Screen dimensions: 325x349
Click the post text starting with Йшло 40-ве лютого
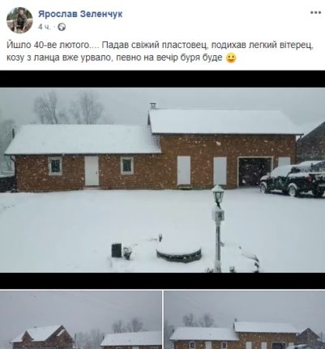[160, 51]
